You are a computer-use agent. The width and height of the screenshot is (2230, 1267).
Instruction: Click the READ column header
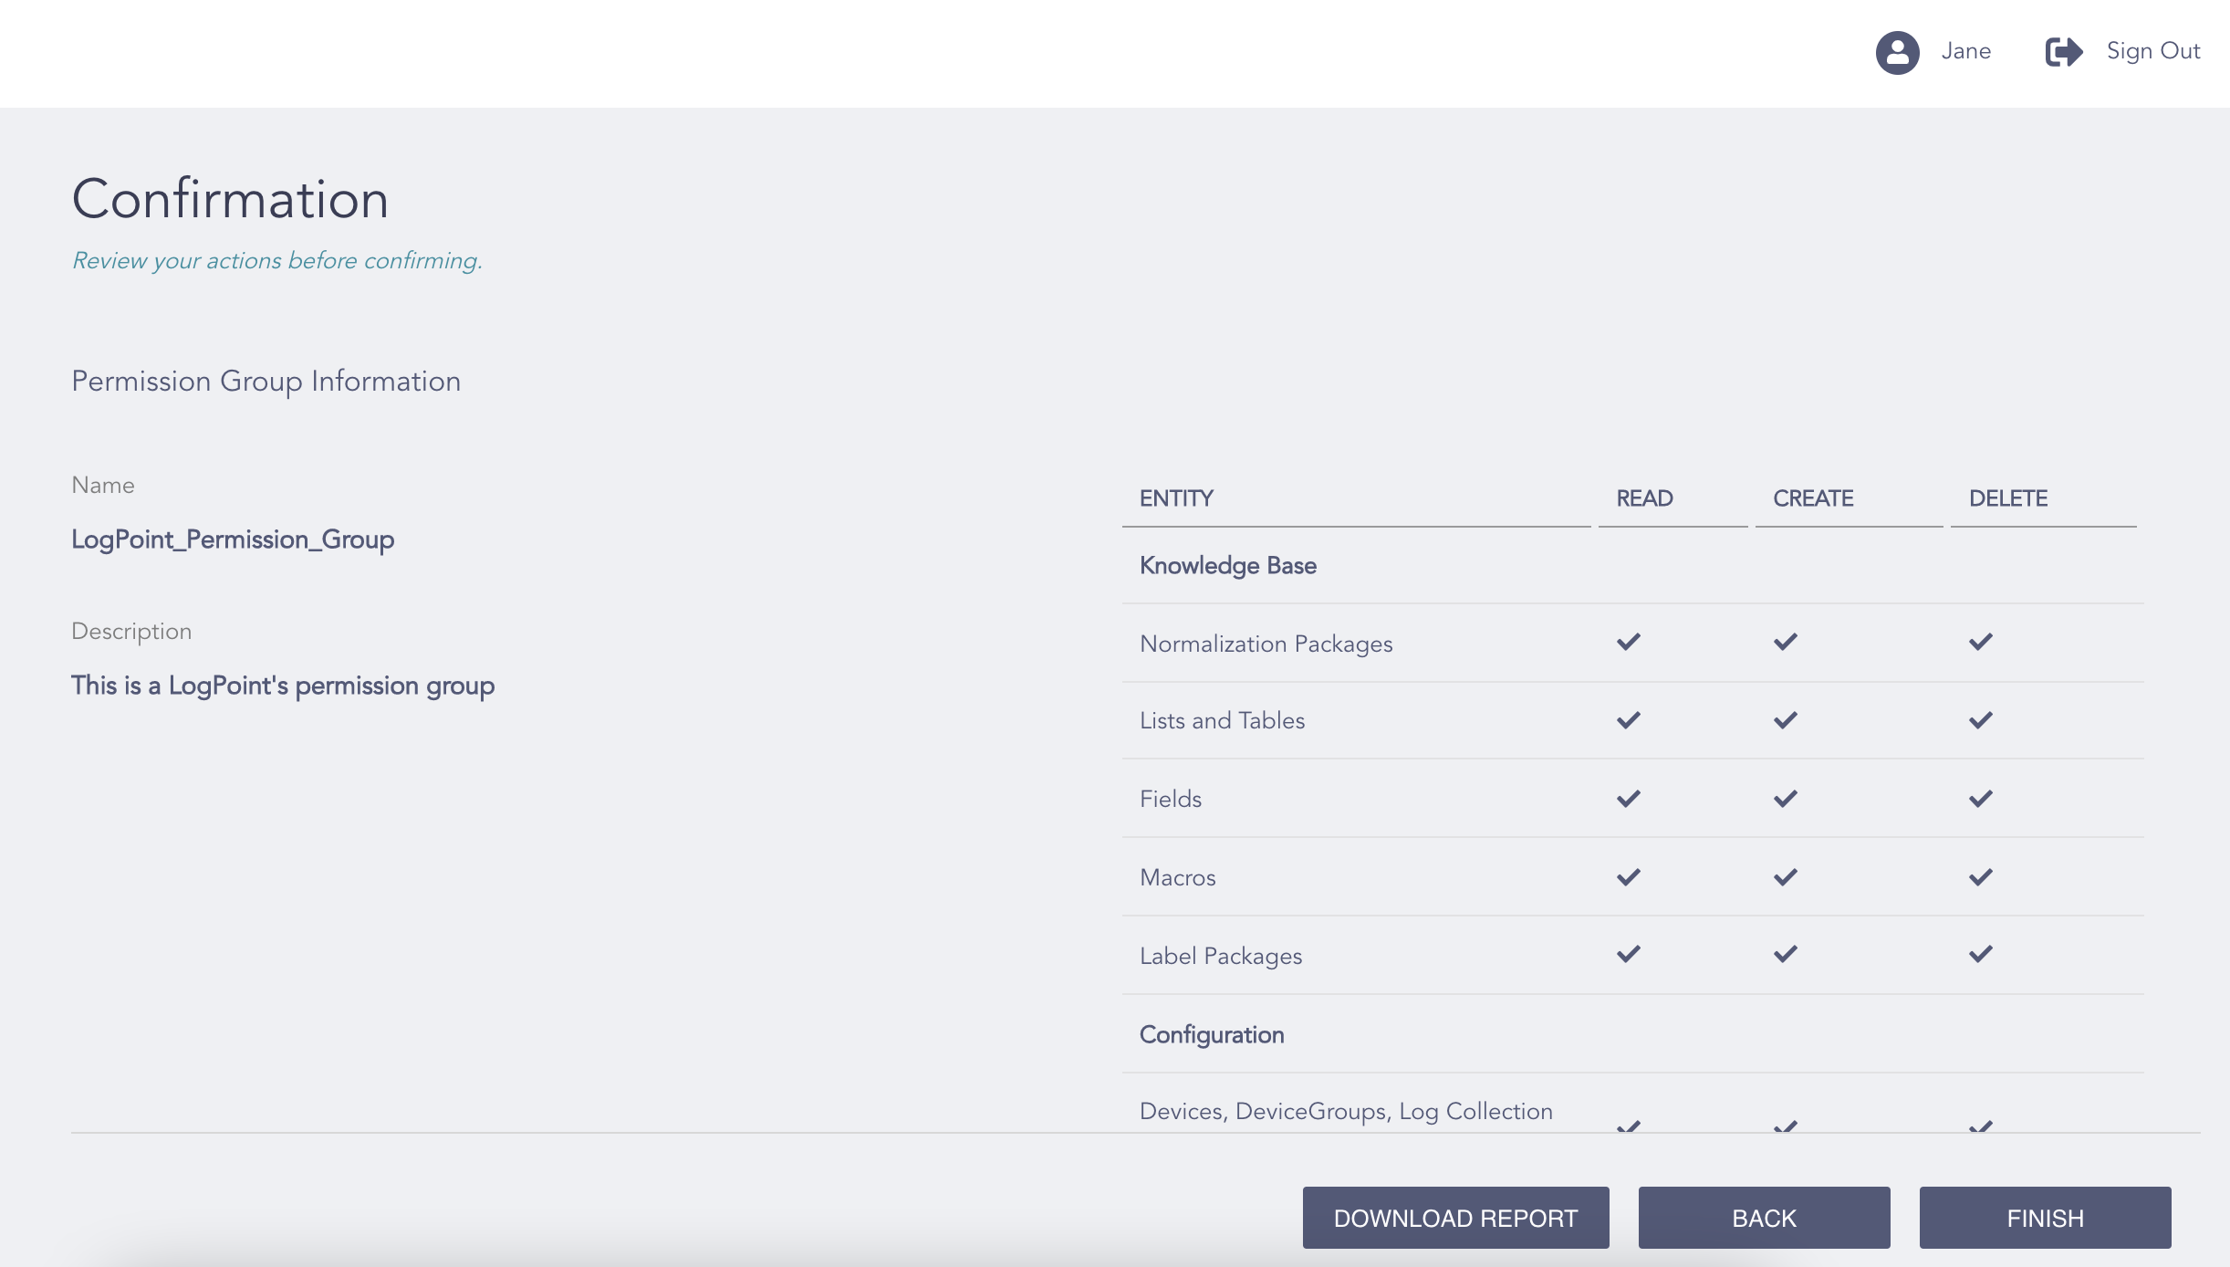click(x=1644, y=498)
